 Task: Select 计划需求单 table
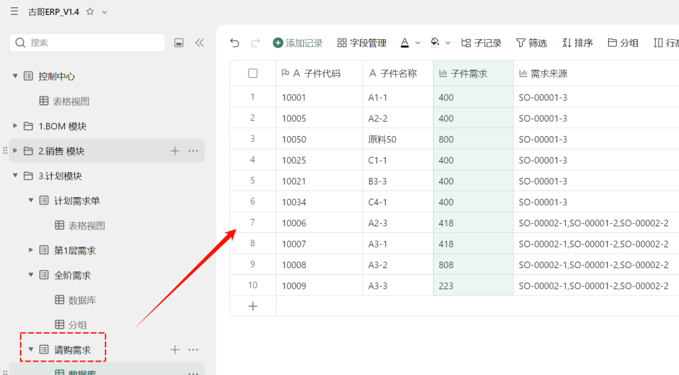pos(77,200)
